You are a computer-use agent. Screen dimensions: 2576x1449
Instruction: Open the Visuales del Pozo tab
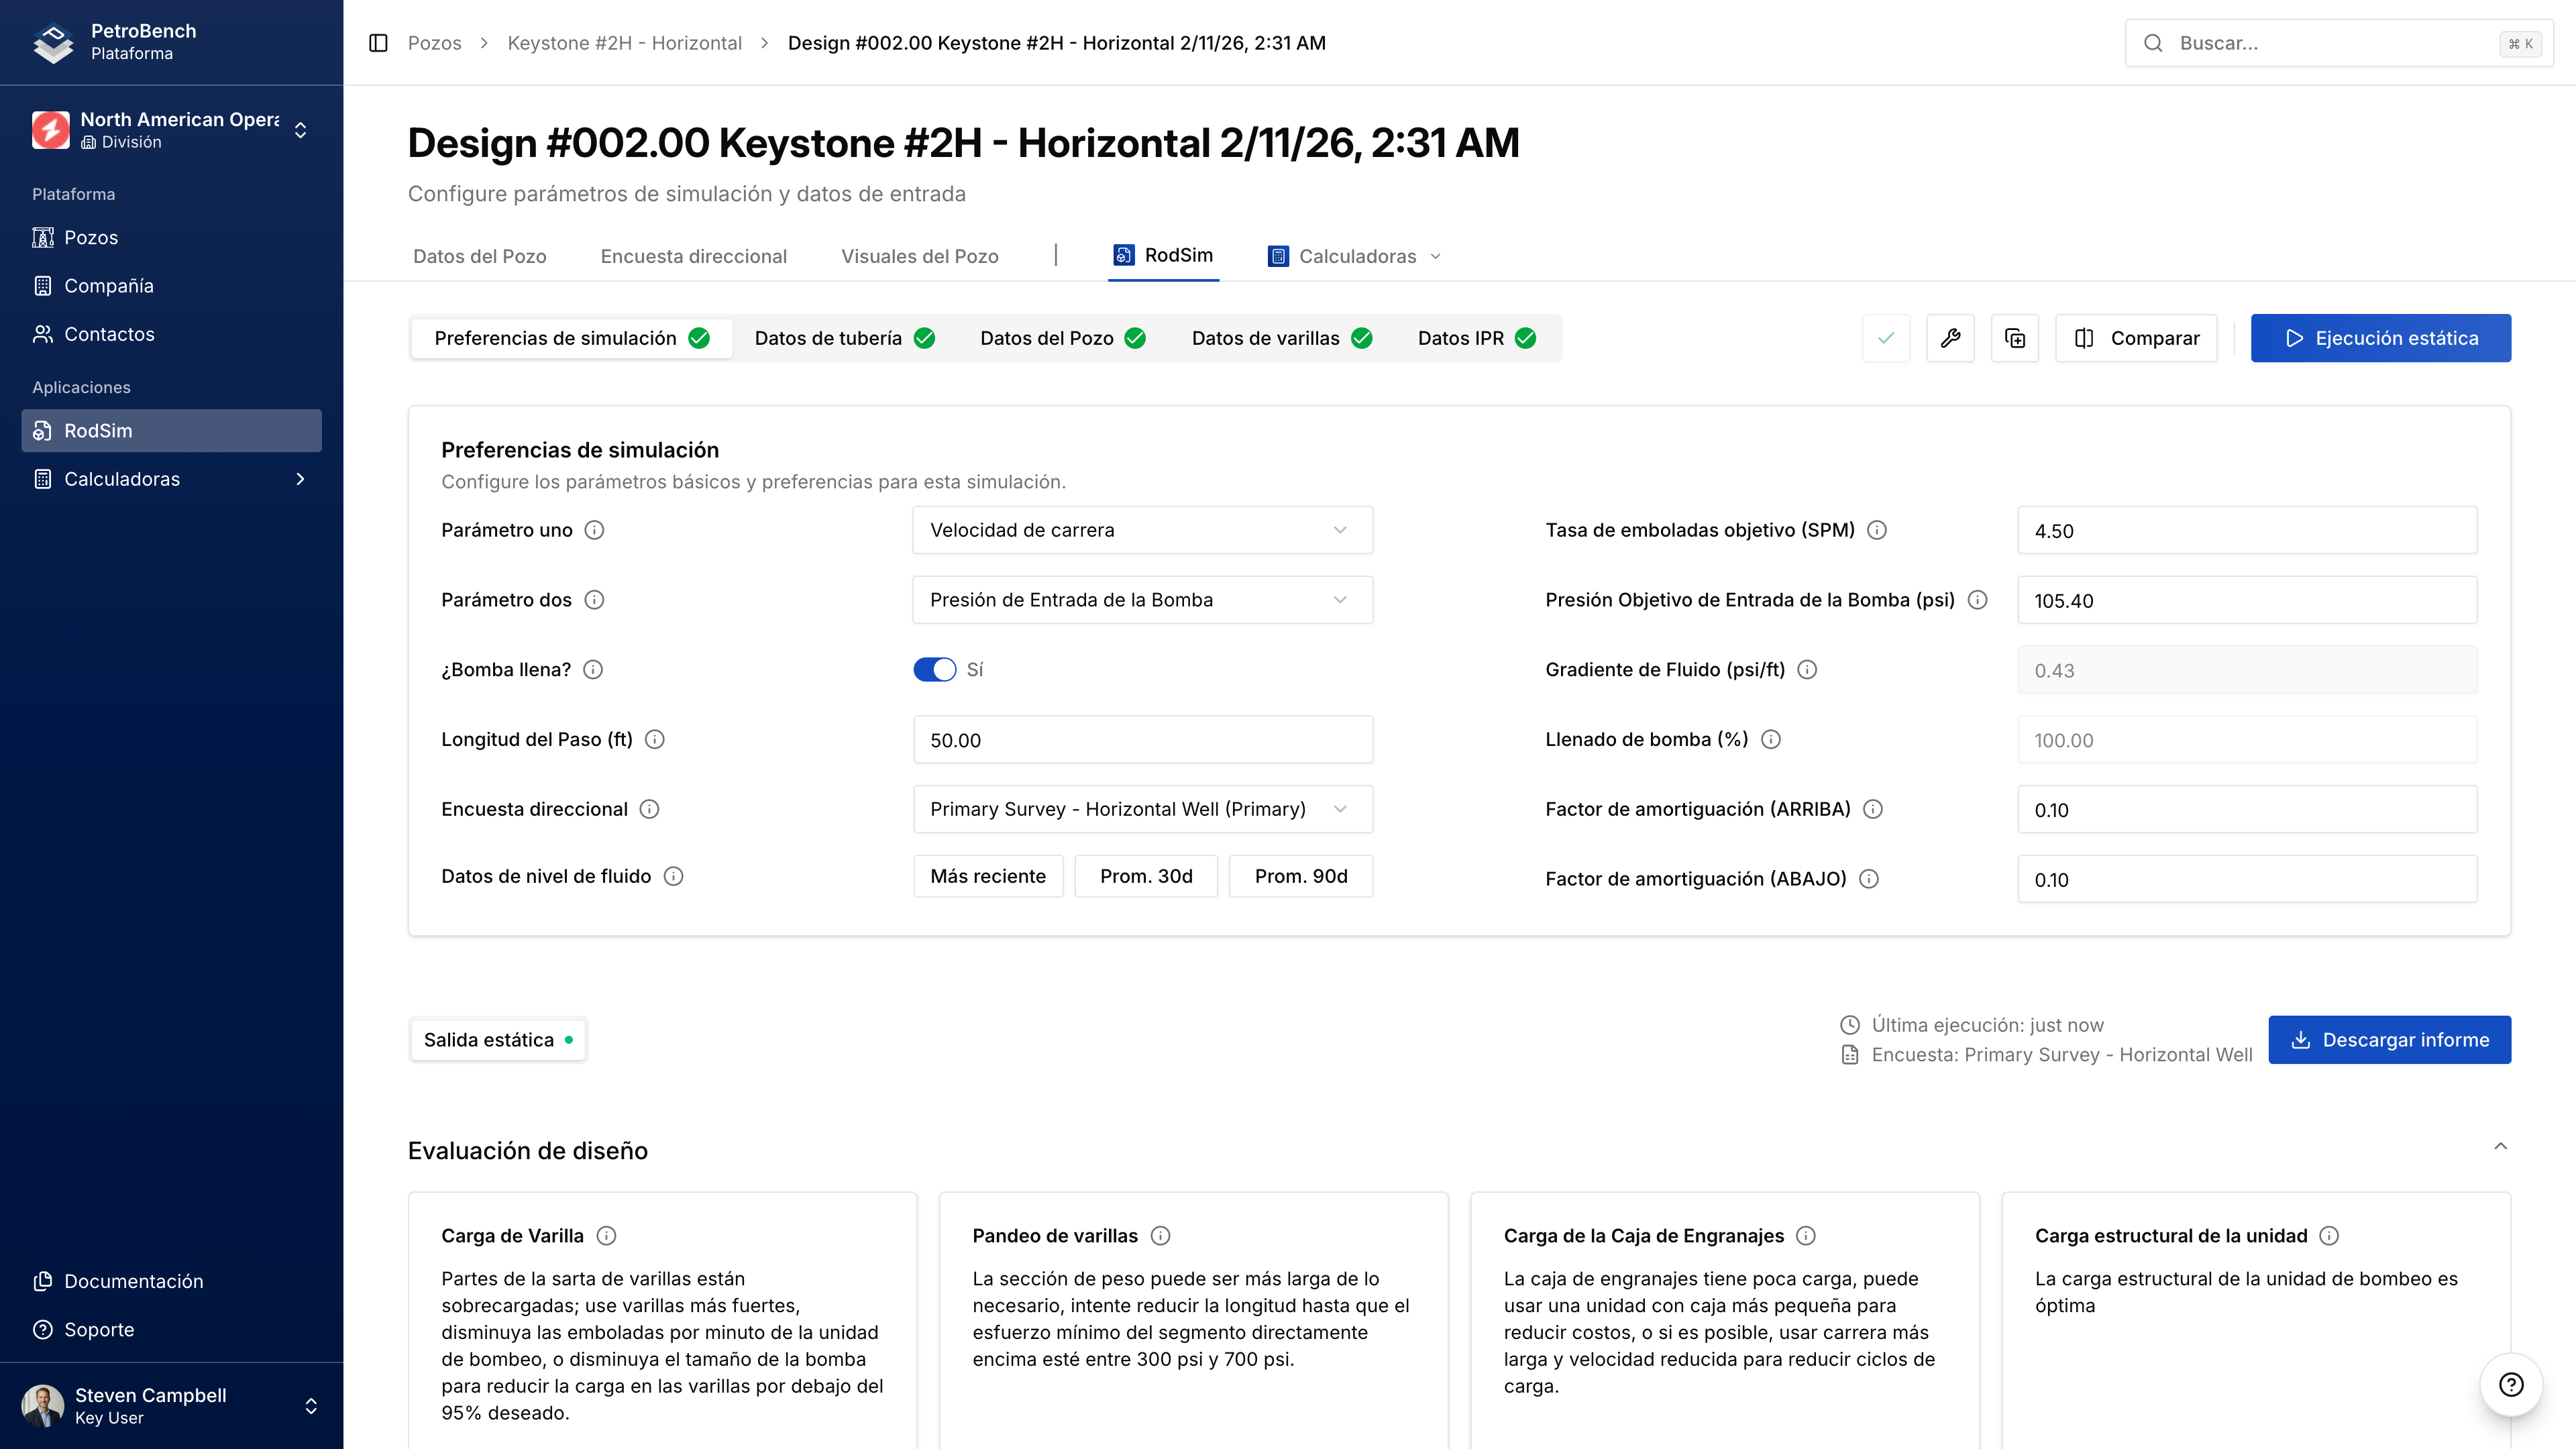pyautogui.click(x=919, y=256)
